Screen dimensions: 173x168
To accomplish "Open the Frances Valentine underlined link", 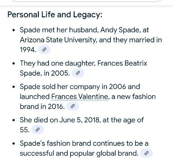I will click(x=80, y=96).
